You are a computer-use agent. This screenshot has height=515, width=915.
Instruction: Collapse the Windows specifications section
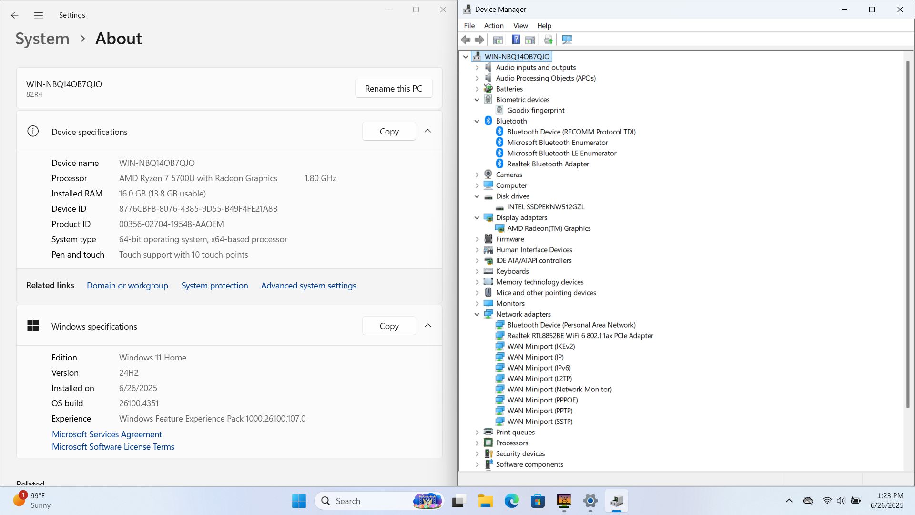point(427,326)
